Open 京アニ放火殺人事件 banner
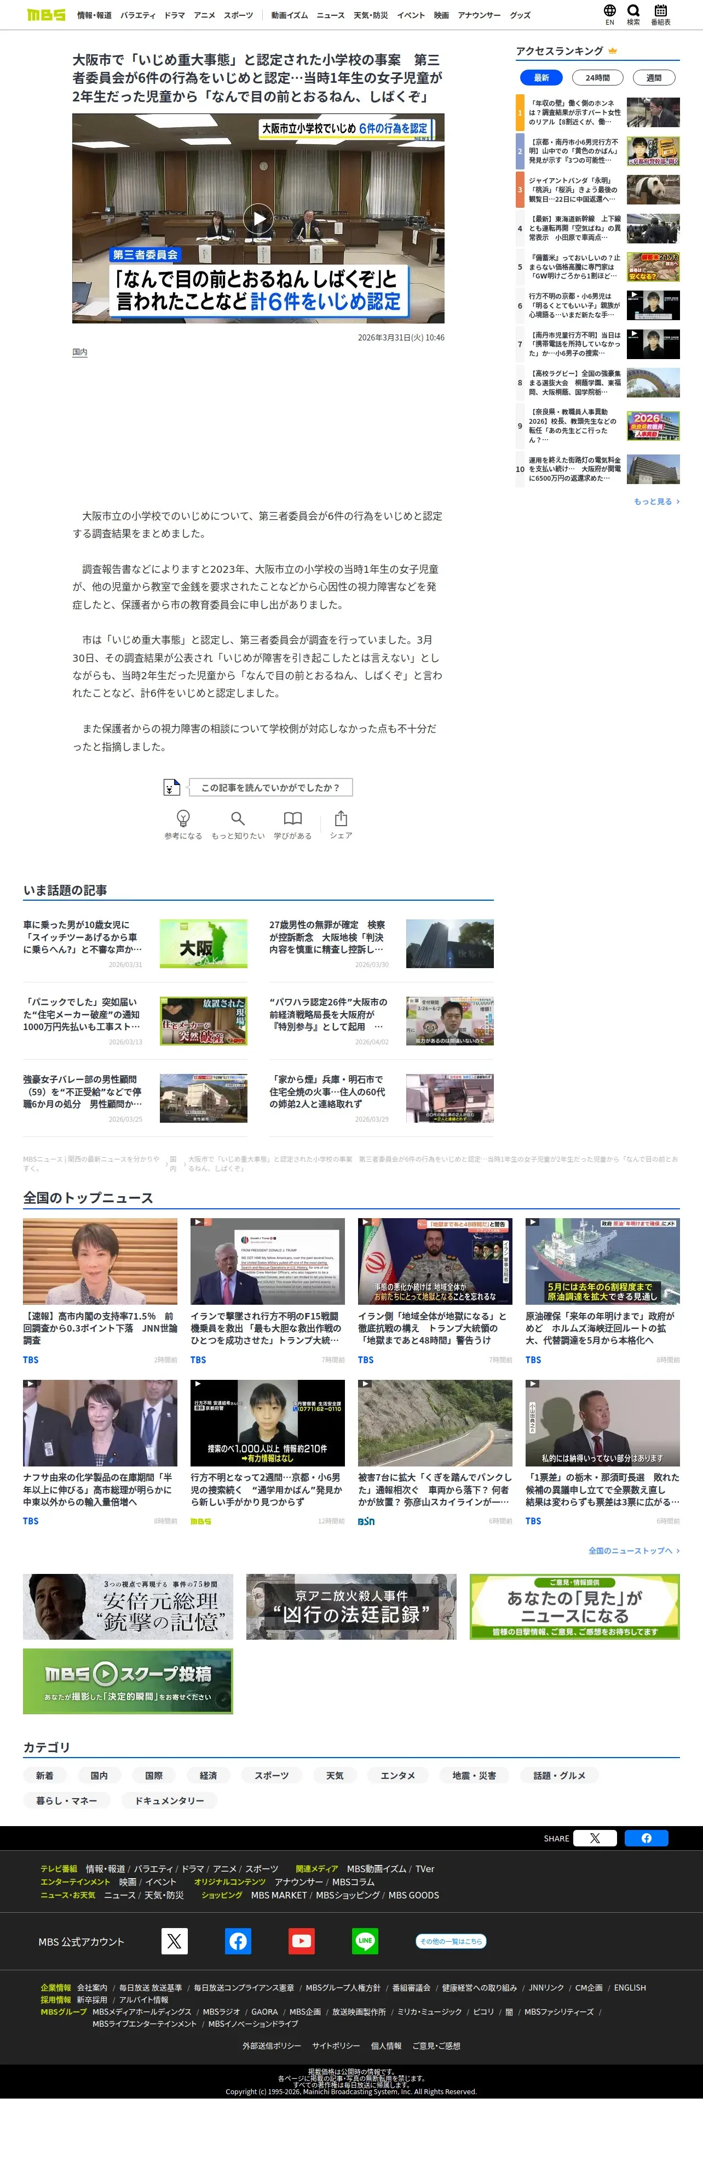Image resolution: width=703 pixels, height=2166 pixels. (x=351, y=1607)
